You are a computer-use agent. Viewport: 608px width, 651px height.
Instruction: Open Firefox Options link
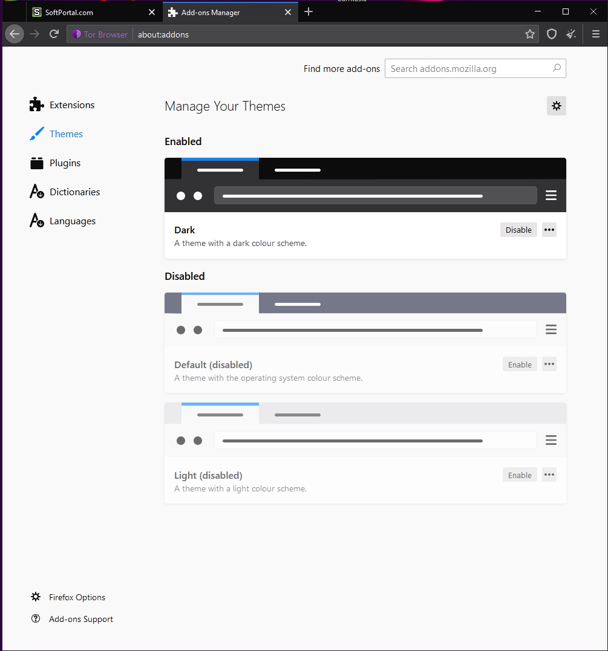point(77,597)
